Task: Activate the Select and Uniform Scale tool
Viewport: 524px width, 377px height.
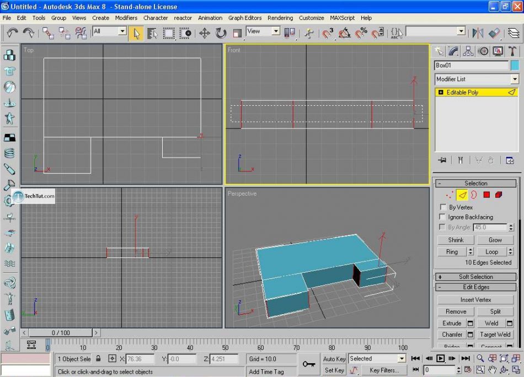Action: click(x=237, y=33)
